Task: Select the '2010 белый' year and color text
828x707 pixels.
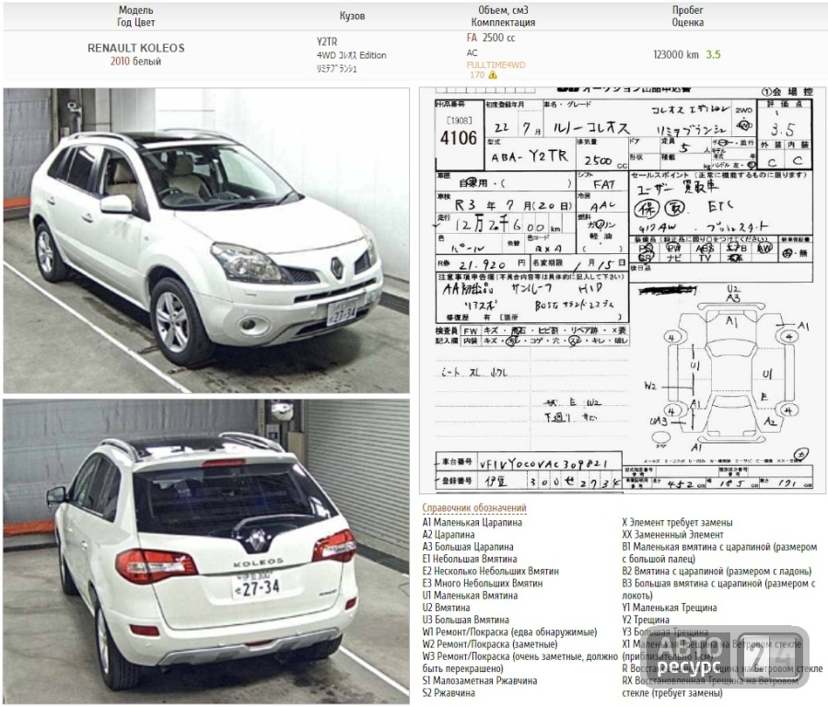Action: point(135,61)
